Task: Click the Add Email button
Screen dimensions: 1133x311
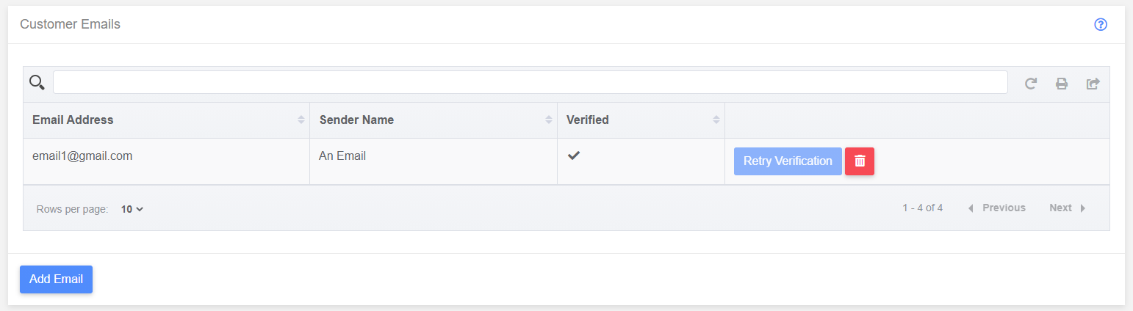Action: tap(56, 279)
